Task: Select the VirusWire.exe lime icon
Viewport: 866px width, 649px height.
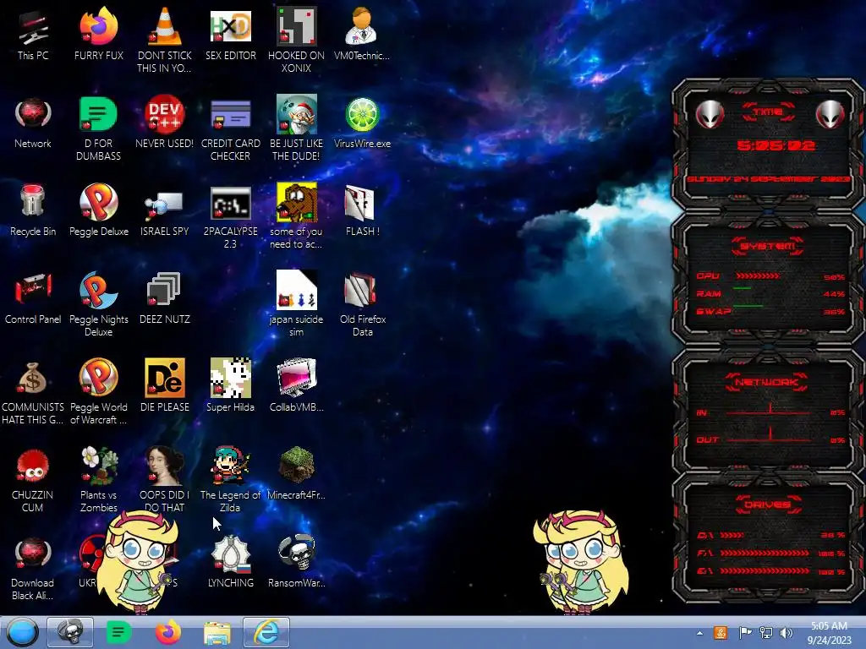Action: 362,123
